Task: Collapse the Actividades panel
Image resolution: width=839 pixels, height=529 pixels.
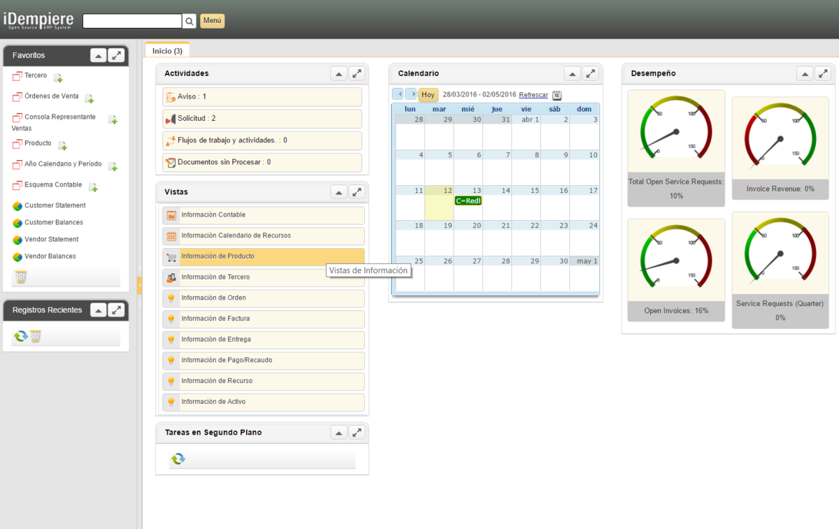Action: pyautogui.click(x=338, y=73)
